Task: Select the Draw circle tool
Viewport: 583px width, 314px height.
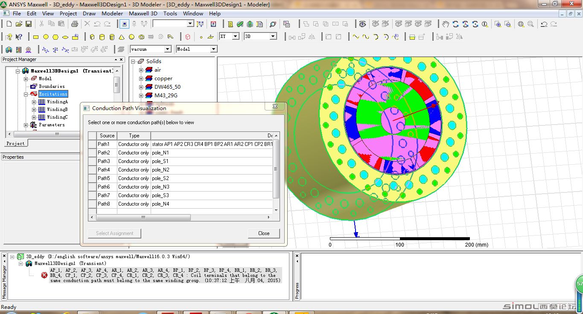Action: (46, 37)
